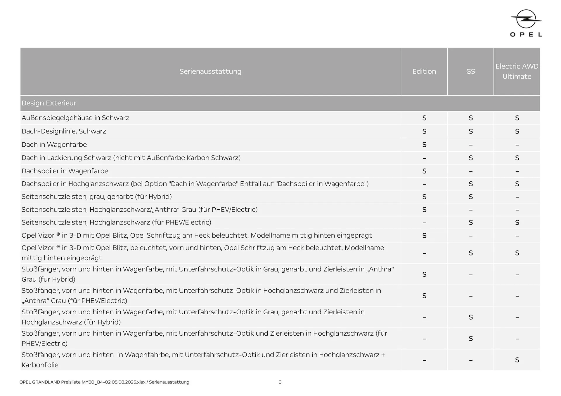Click the Edition S mark for Außenspiegelgehäuse
This screenshot has width=561, height=396.
[x=424, y=118]
